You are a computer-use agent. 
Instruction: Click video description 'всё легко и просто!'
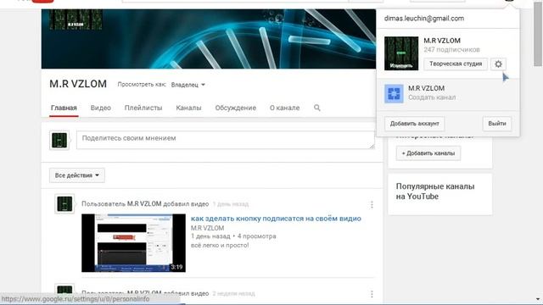click(220, 245)
